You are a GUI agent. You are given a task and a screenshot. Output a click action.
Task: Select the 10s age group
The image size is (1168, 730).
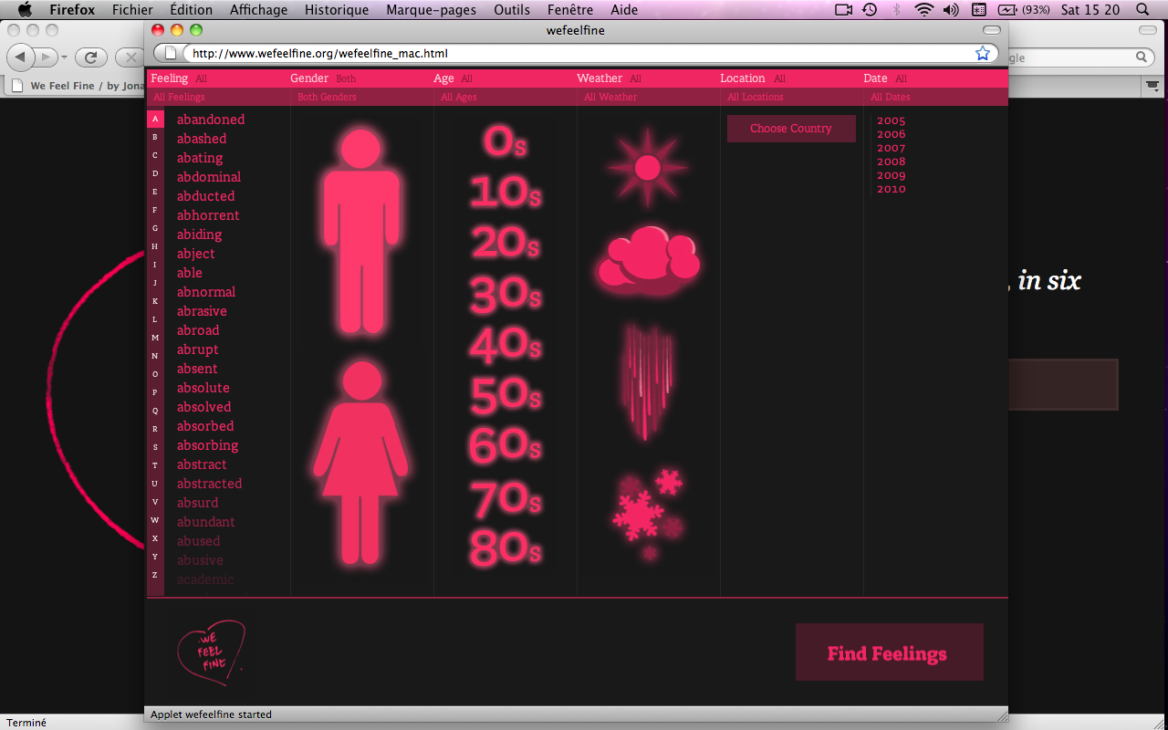coord(506,192)
